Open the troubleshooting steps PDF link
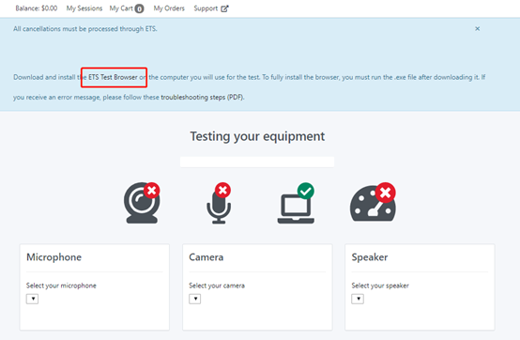 point(192,97)
